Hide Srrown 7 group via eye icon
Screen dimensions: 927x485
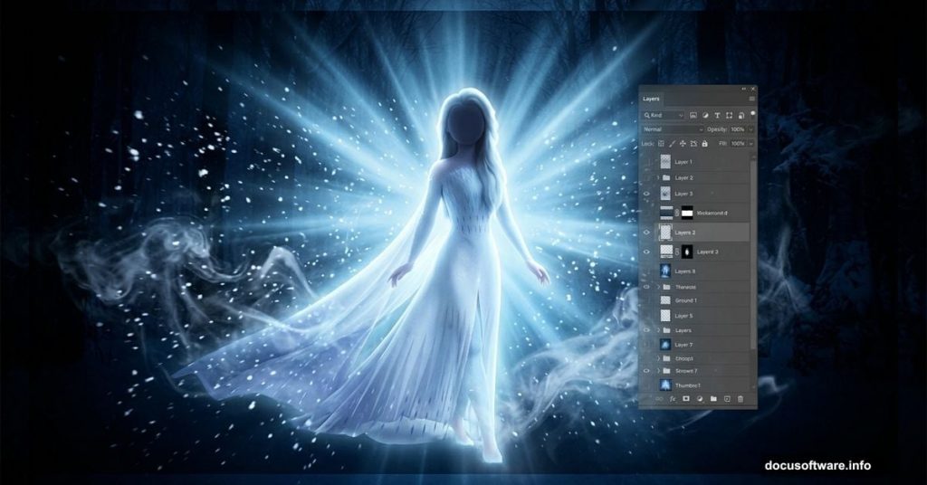pyautogui.click(x=646, y=371)
